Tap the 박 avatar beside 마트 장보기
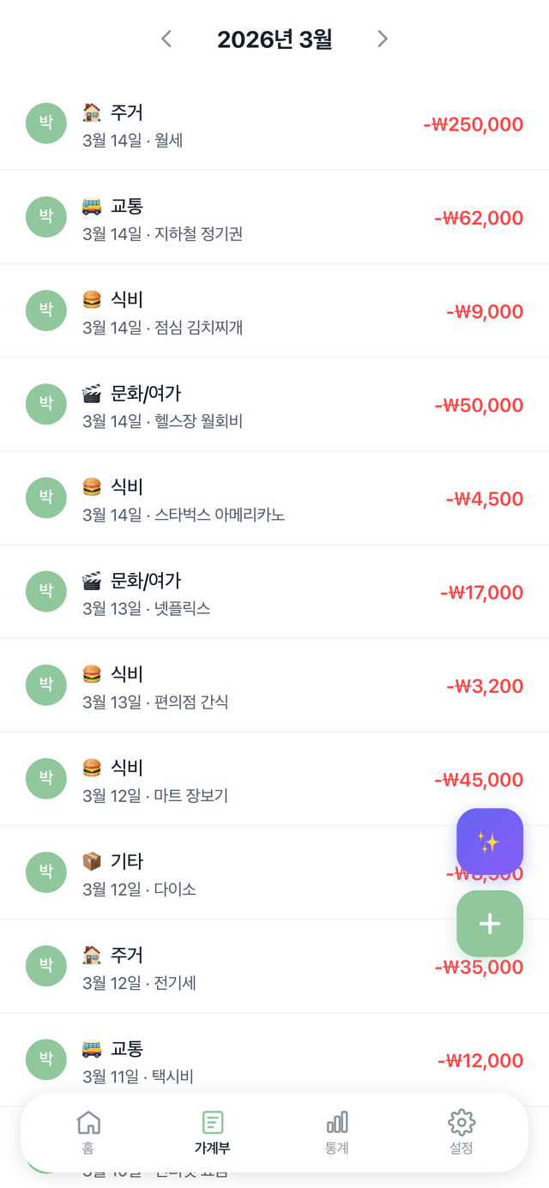 tap(45, 778)
